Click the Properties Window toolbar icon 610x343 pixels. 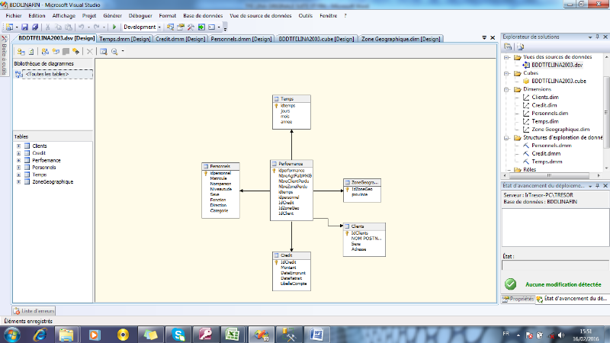click(x=181, y=27)
